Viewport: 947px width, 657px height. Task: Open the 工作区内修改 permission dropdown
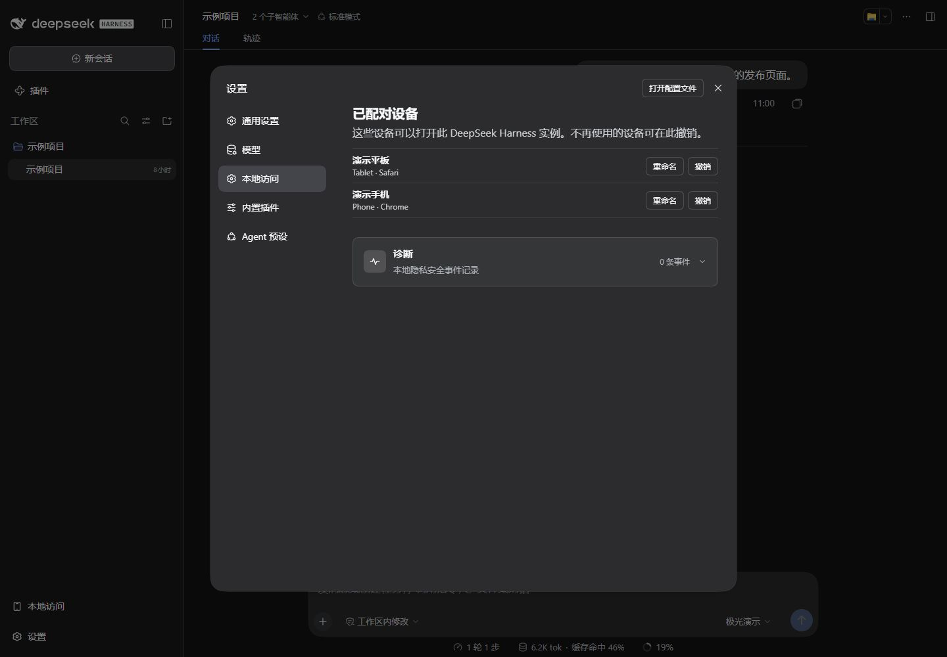pyautogui.click(x=382, y=622)
